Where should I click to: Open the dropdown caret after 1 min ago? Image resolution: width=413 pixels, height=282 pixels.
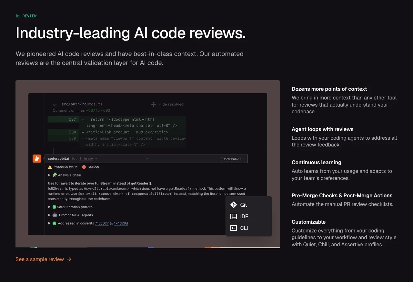pyautogui.click(x=96, y=159)
